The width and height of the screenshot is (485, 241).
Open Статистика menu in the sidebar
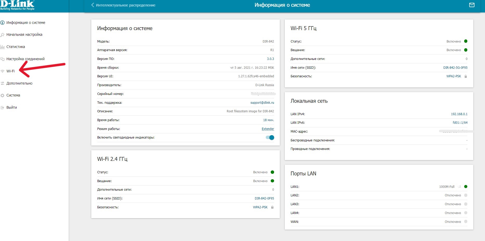coord(16,47)
